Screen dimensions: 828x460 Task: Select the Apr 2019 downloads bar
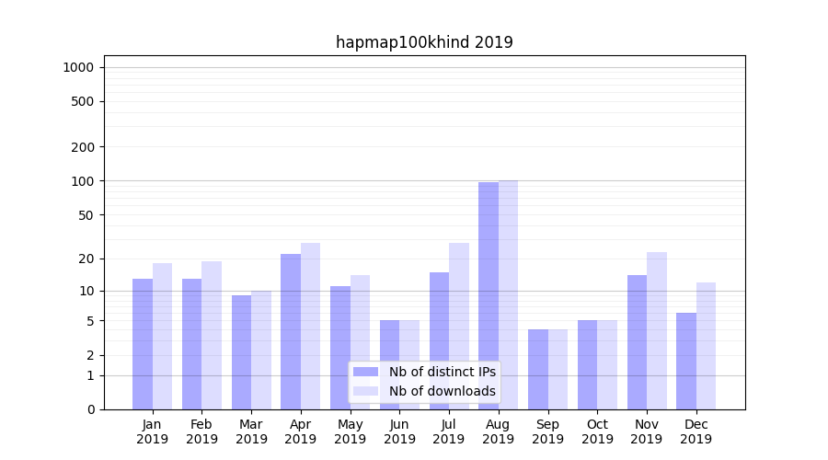point(310,326)
